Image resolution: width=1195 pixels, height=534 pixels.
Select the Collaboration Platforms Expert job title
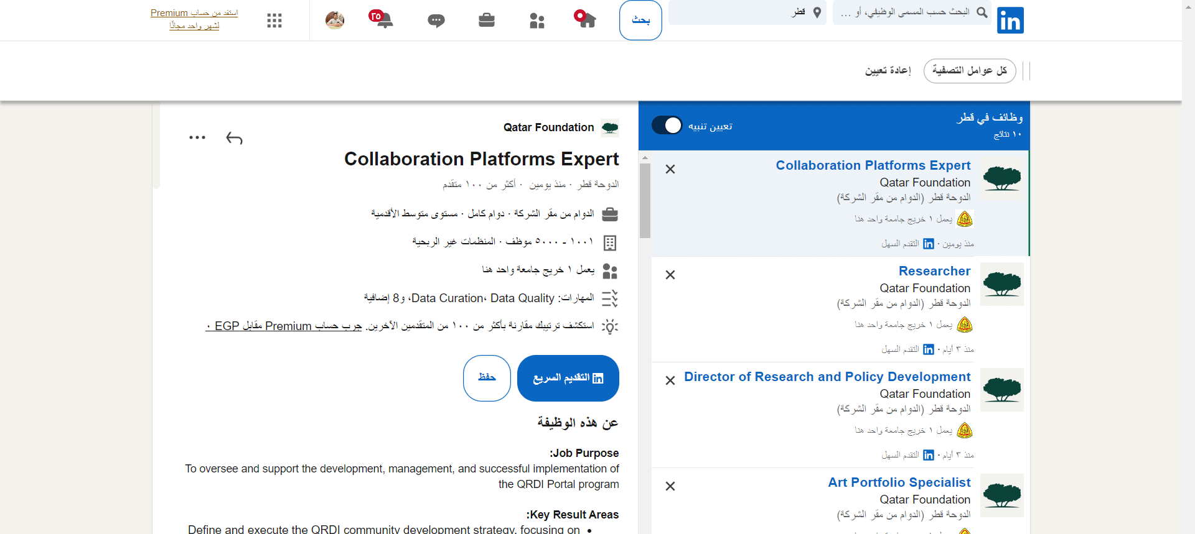(x=873, y=165)
